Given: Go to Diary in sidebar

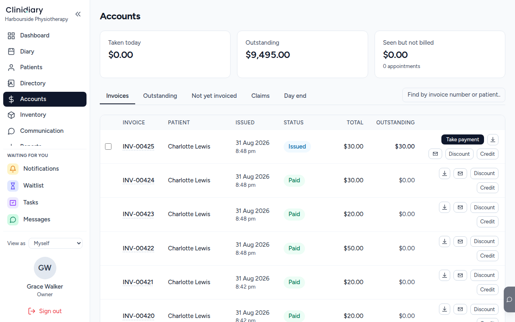Looking at the screenshot, I should (45, 52).
